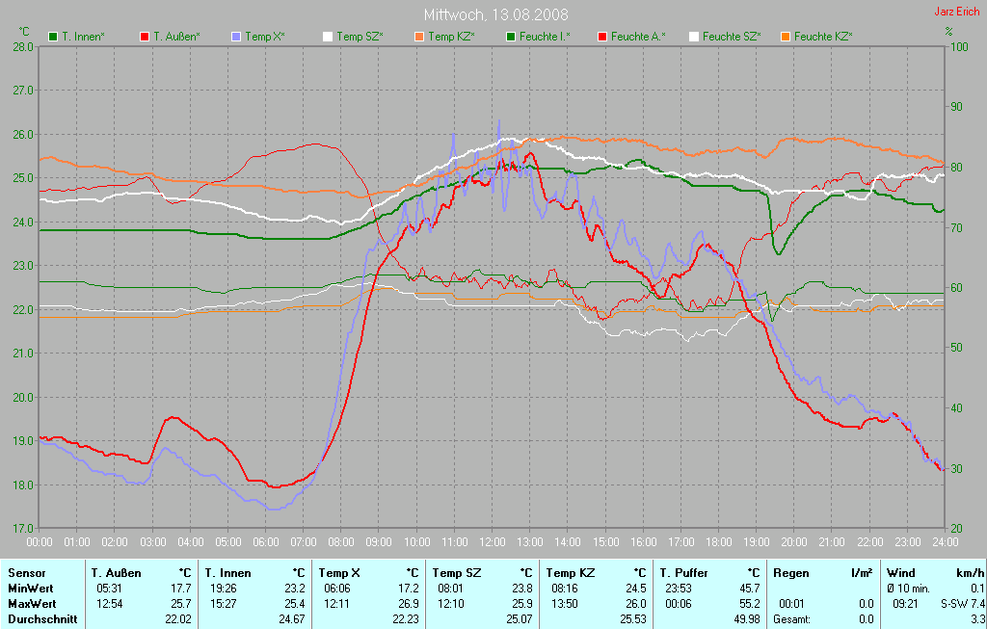The width and height of the screenshot is (987, 629).
Task: Click the 12:00 mark on time axis
Action: 493,542
